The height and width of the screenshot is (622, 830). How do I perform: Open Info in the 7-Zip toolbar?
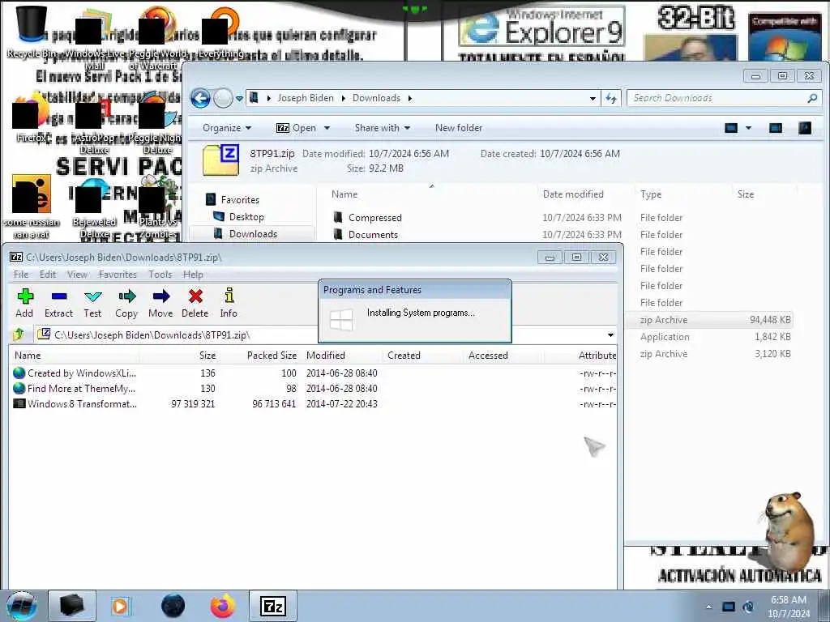229,303
